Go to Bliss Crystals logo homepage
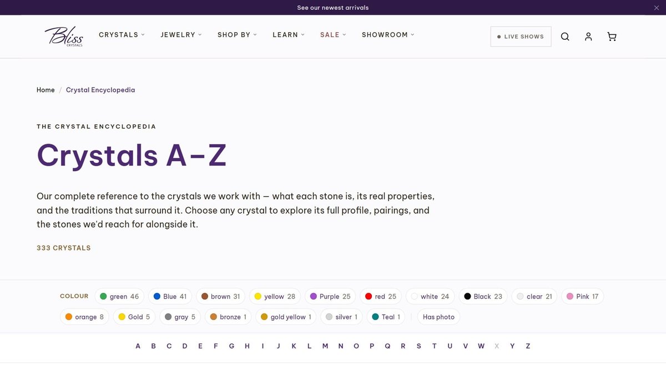The width and height of the screenshot is (666, 374). click(x=64, y=37)
